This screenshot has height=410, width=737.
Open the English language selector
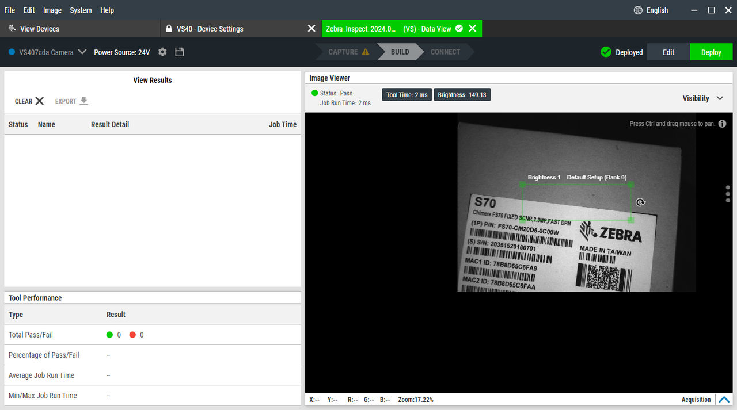[x=658, y=10]
